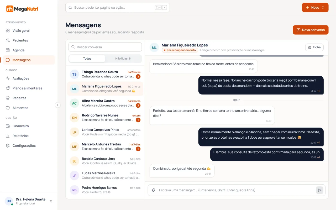Click the 'Bem melhor!' message bubble
The image size is (336, 210).
(204, 66)
